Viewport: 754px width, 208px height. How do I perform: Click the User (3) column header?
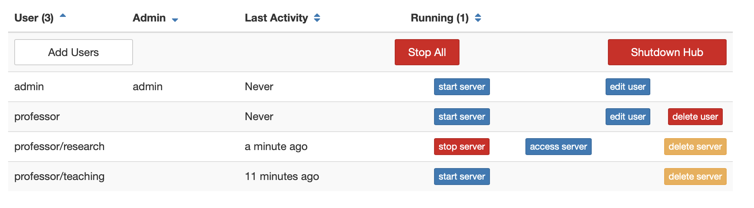(x=34, y=18)
